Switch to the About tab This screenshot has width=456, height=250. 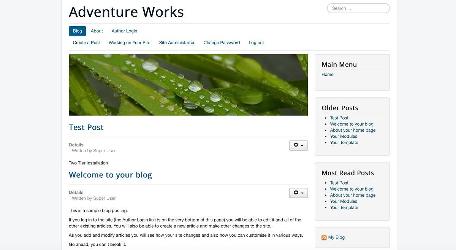coord(97,31)
